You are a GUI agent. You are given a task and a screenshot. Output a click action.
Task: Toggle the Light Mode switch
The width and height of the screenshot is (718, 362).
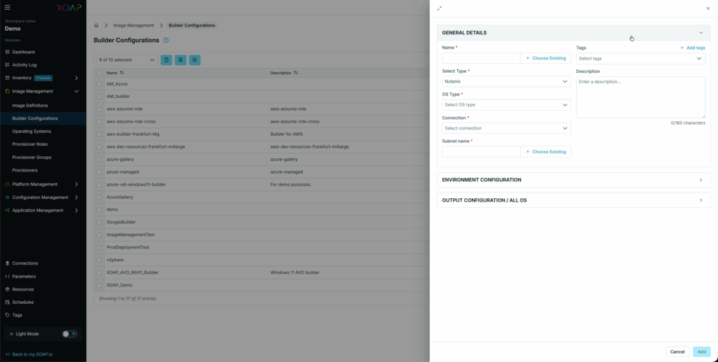tap(69, 334)
